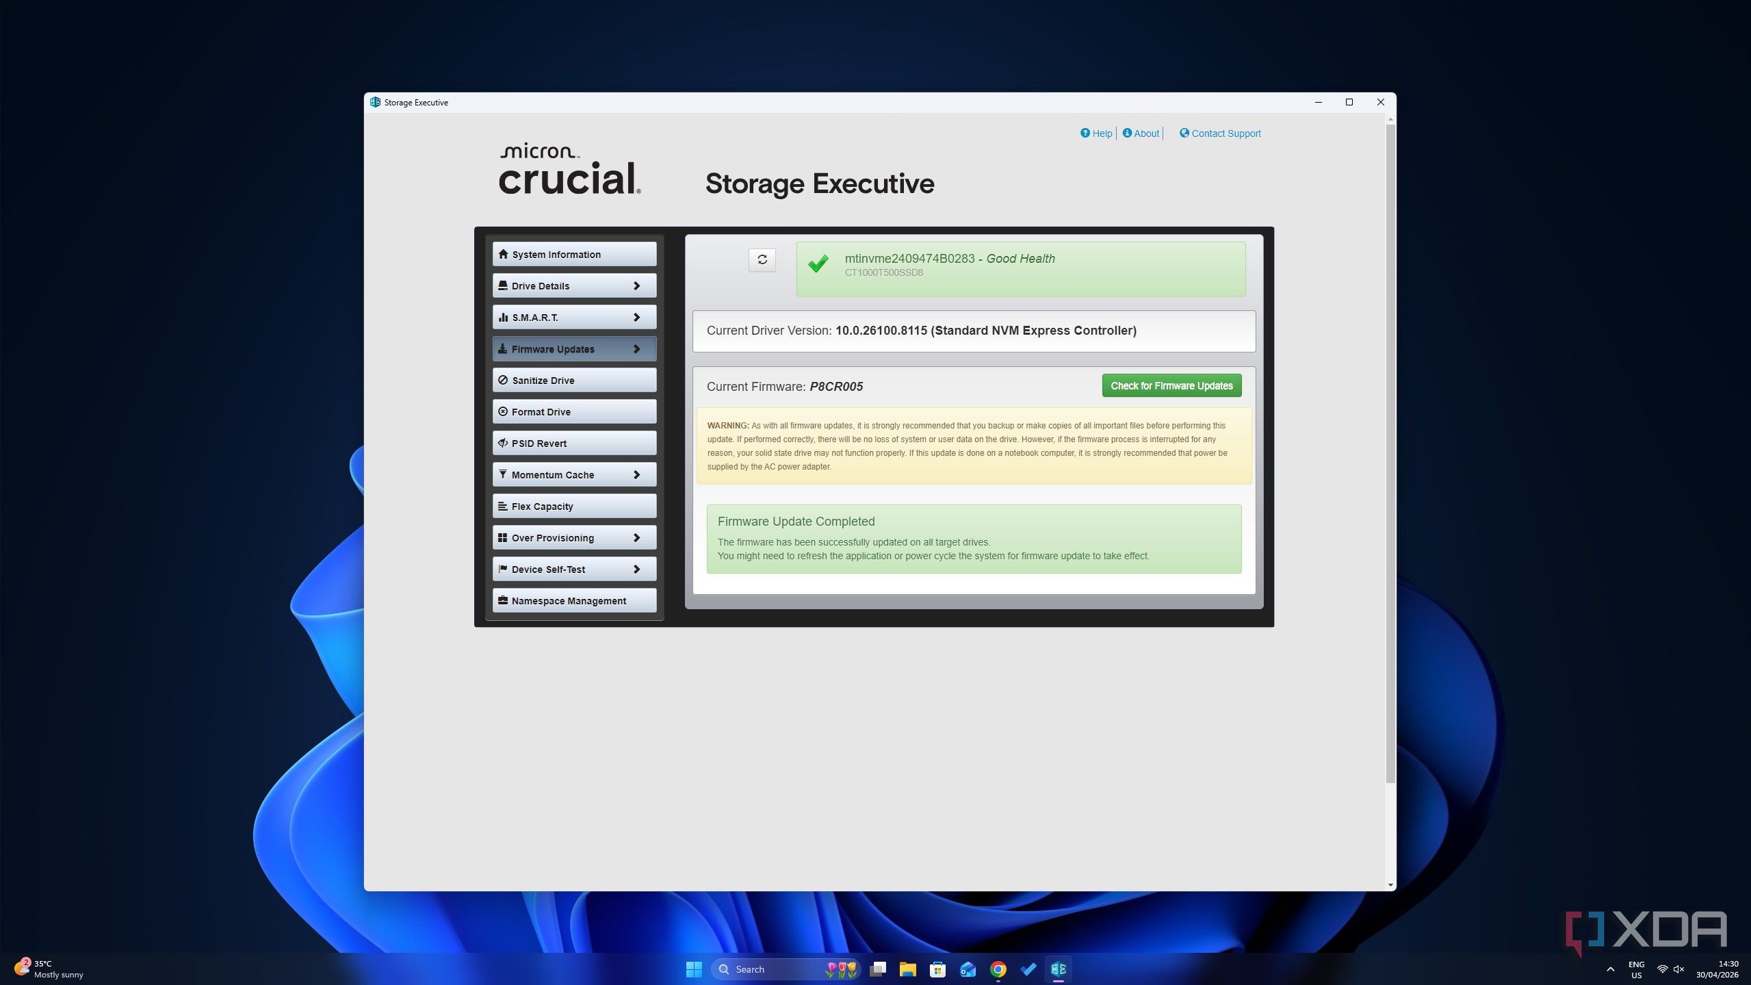Click the Wi-Fi network tray icon

pos(1662,969)
